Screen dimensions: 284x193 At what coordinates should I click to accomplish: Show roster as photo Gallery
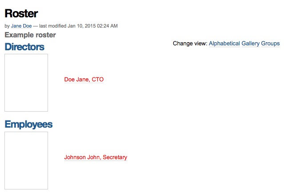[x=251, y=44]
